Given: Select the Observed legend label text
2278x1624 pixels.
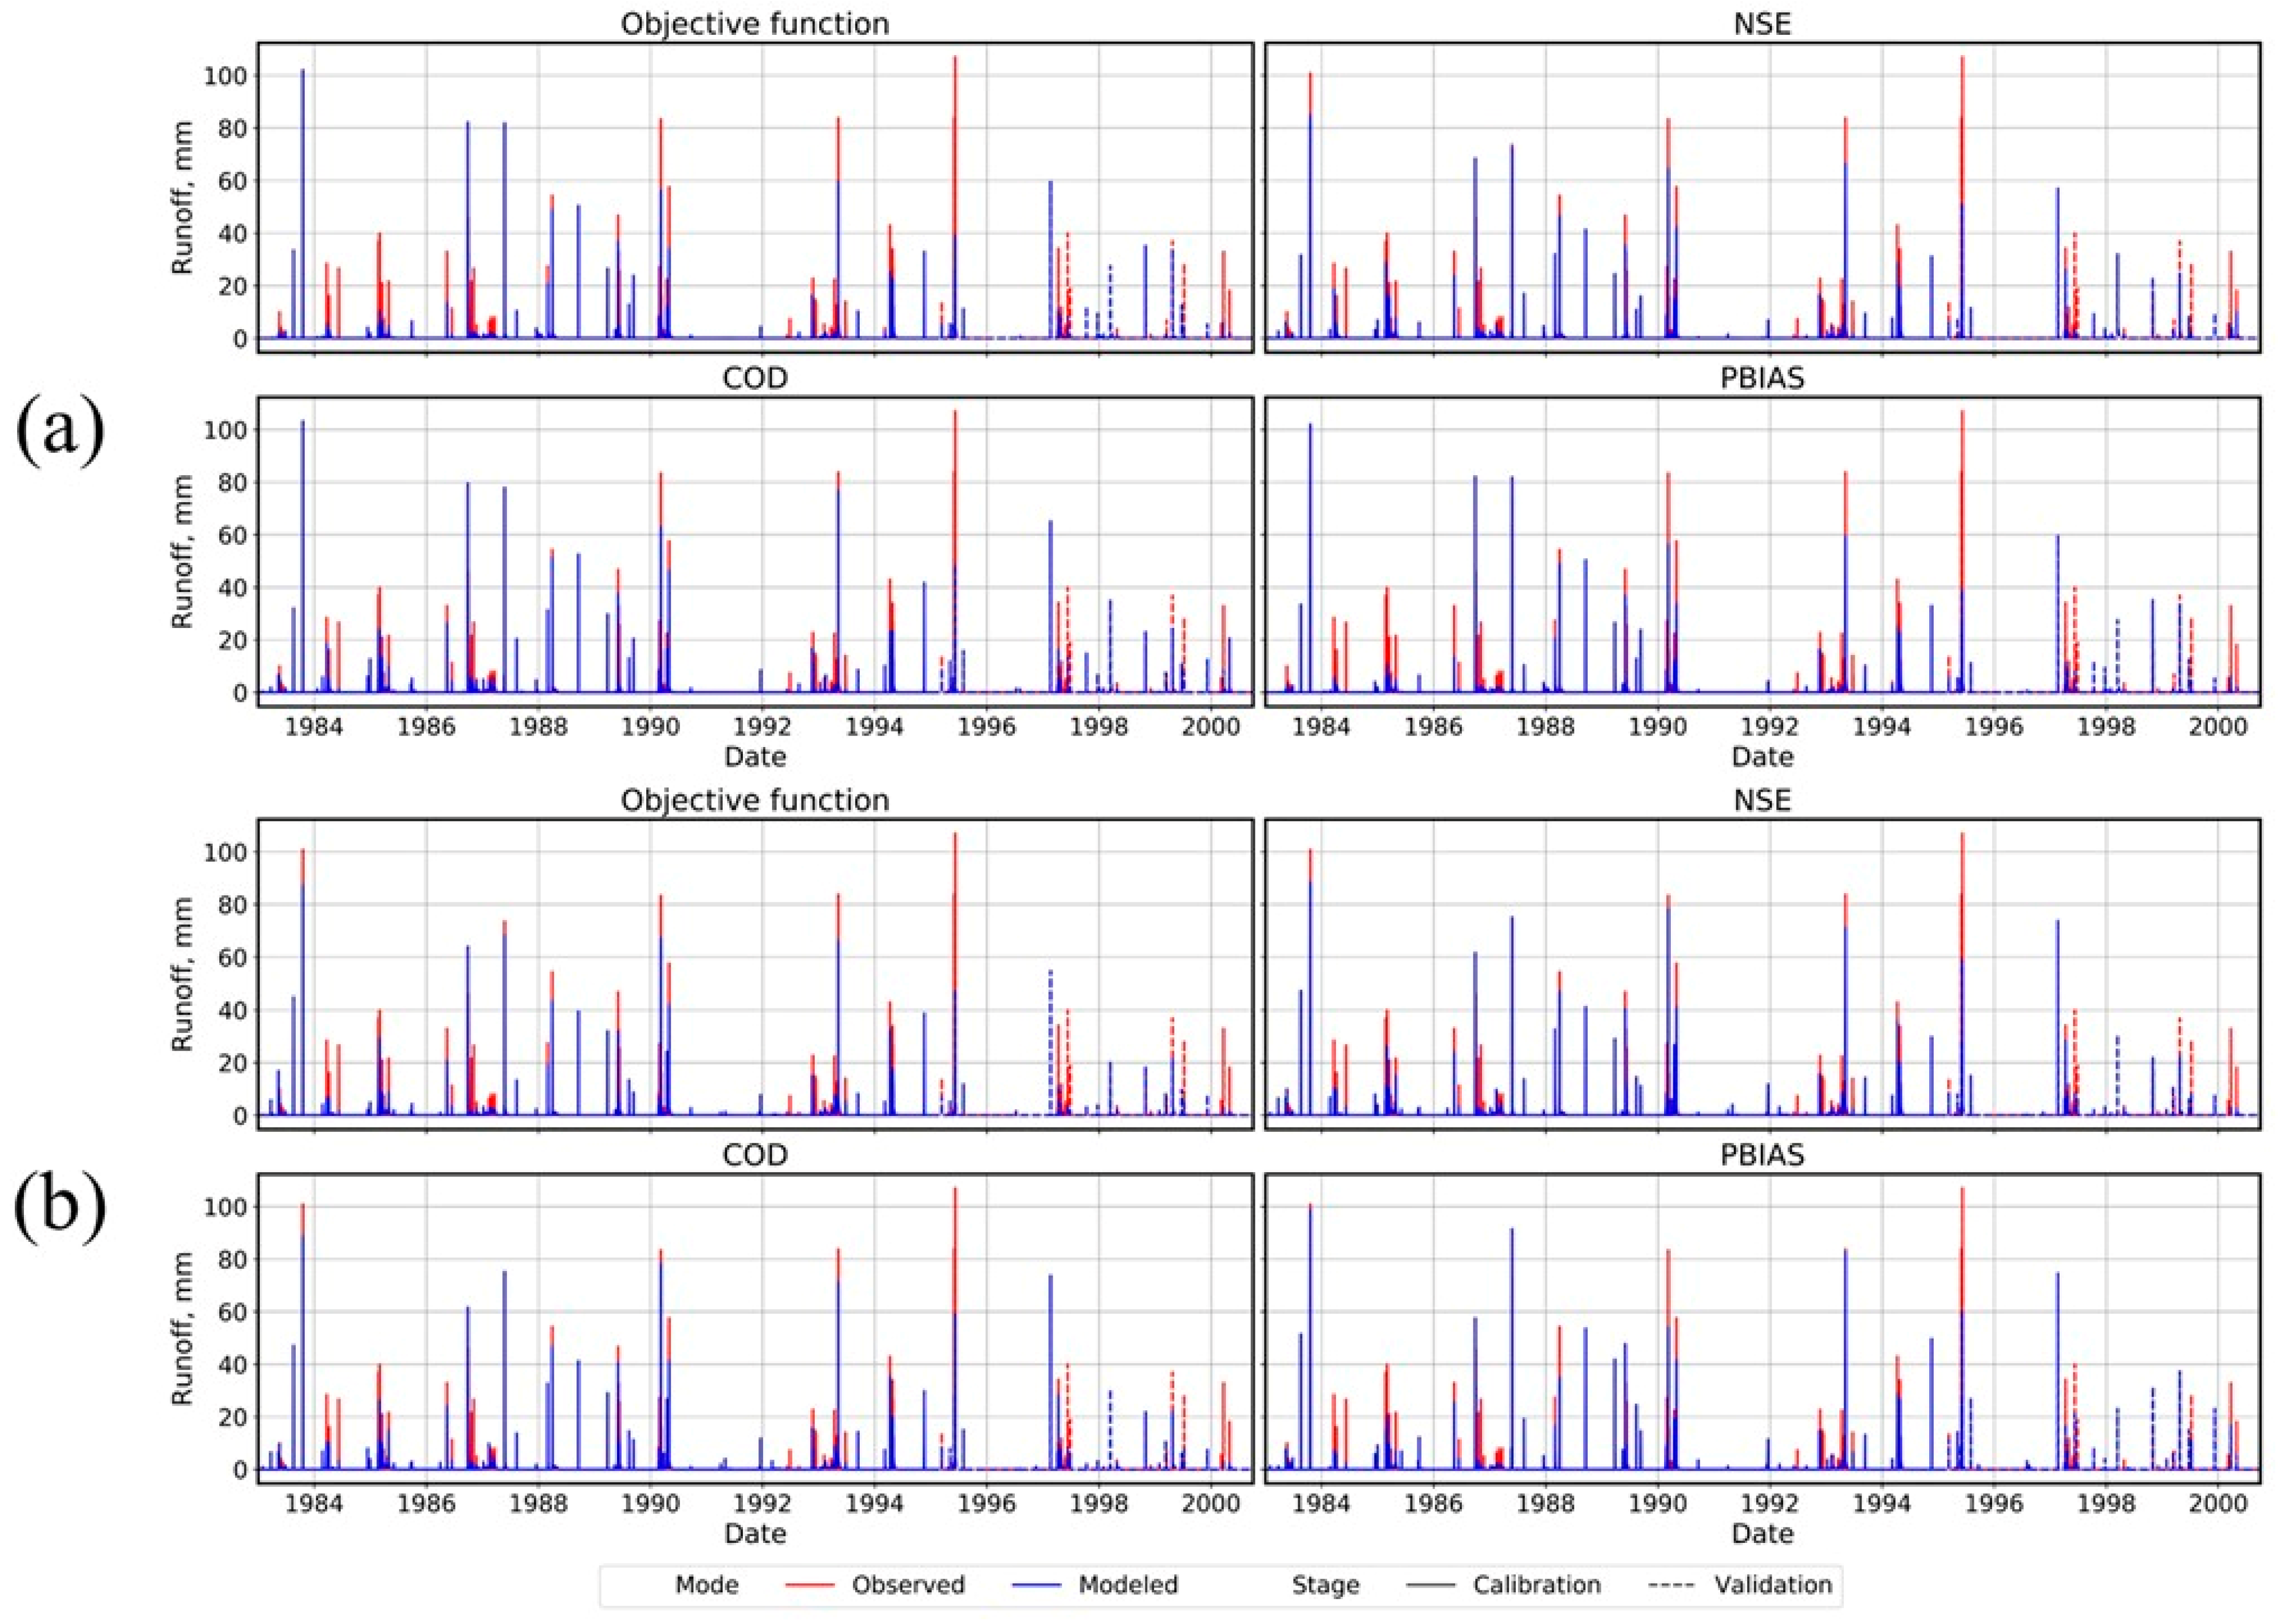Looking at the screenshot, I should point(908,1585).
